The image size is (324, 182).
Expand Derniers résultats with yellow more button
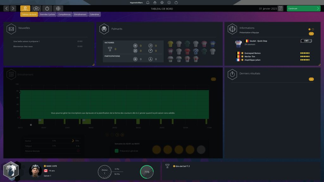(x=311, y=79)
